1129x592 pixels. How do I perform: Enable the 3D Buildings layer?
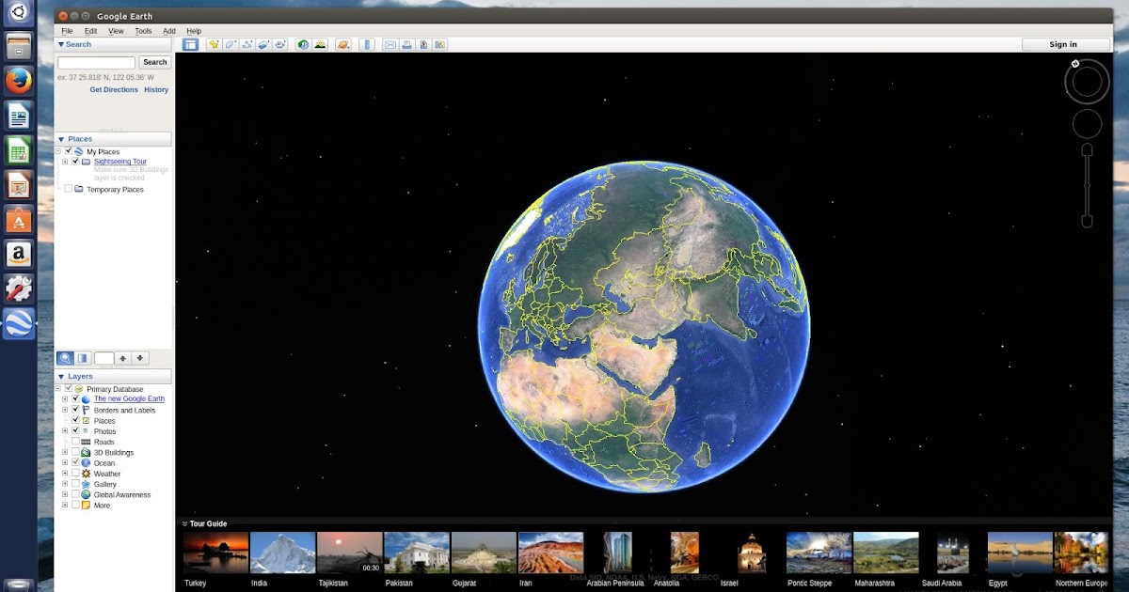pyautogui.click(x=75, y=452)
